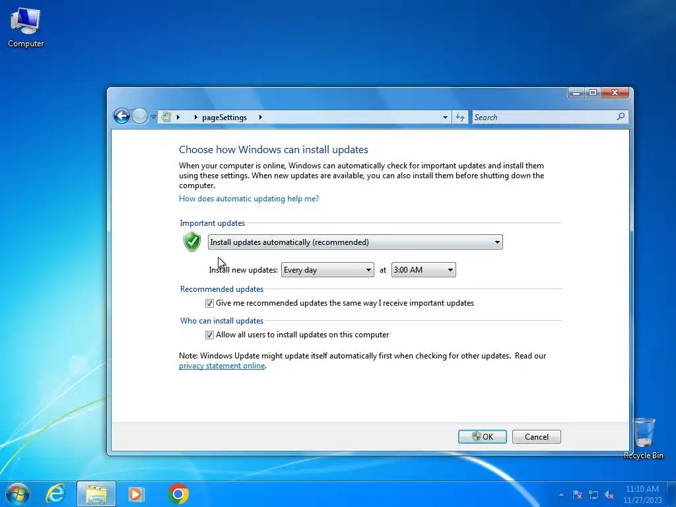
Task: Click the 'Recommended updates' section heading
Action: click(x=222, y=289)
